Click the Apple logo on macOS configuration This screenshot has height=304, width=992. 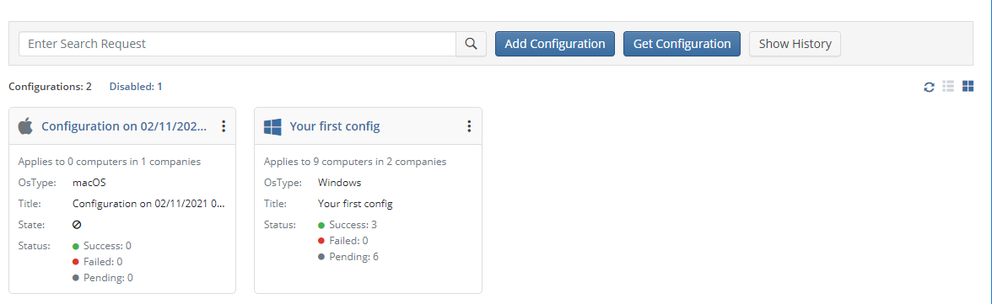pos(25,126)
